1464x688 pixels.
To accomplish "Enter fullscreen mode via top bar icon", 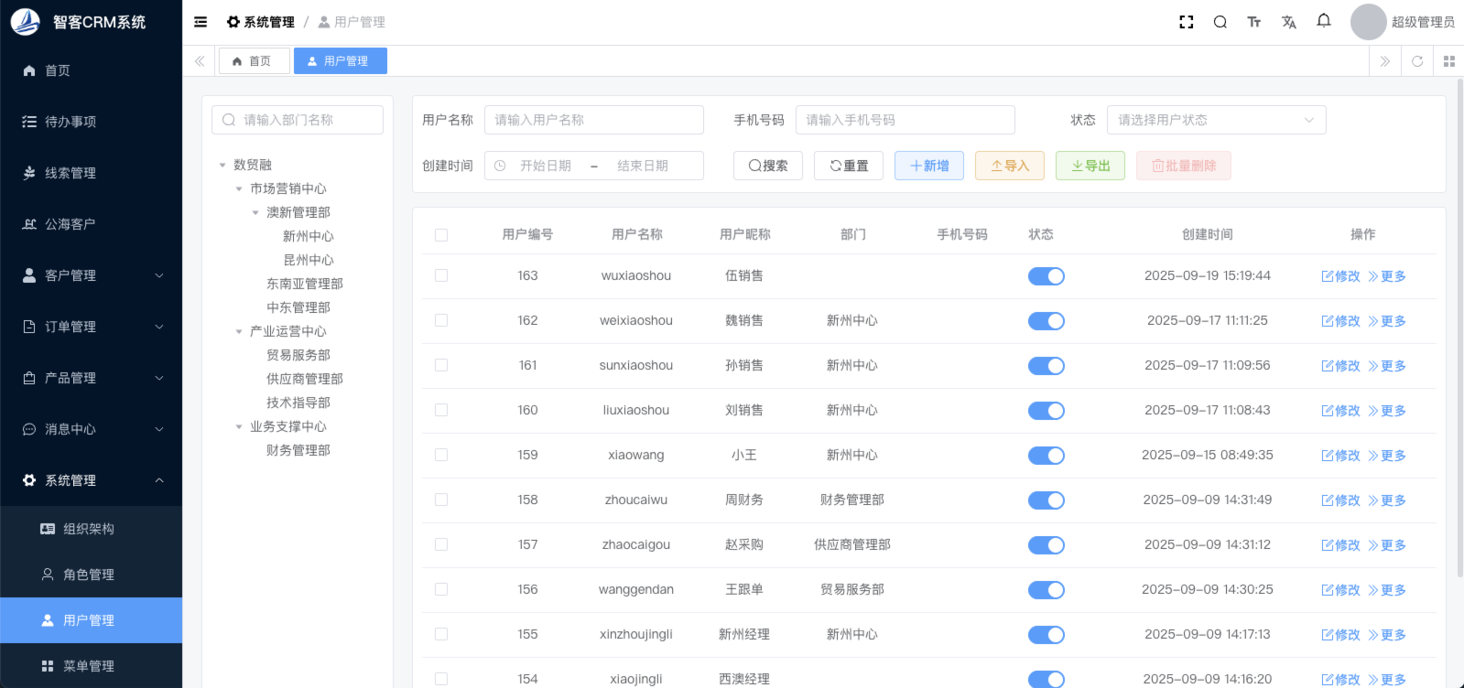I will [x=1187, y=22].
